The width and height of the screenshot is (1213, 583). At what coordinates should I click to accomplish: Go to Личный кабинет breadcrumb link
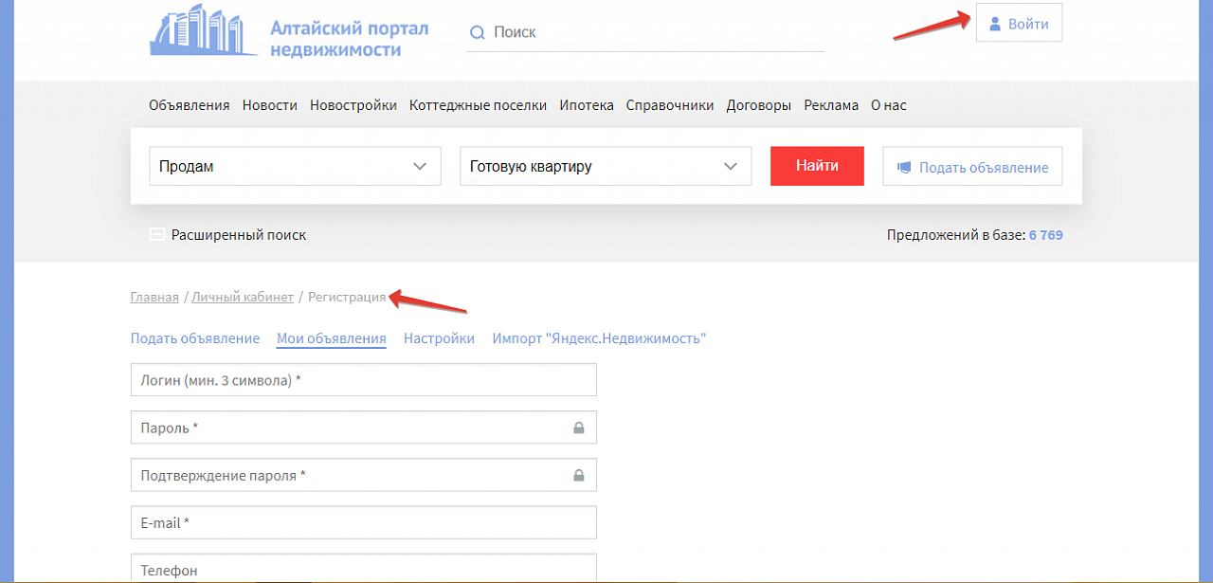(243, 297)
